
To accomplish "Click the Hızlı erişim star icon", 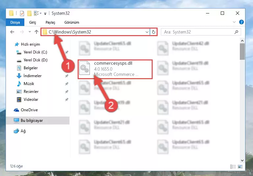I will click(x=17, y=44).
